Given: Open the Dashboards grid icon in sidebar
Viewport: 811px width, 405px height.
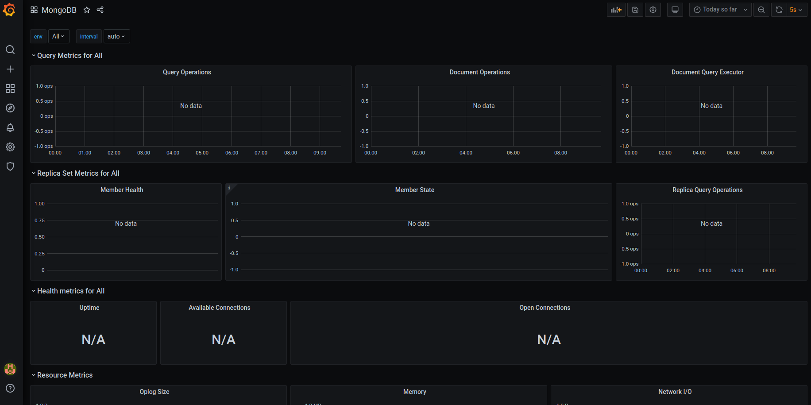Looking at the screenshot, I should pyautogui.click(x=10, y=89).
